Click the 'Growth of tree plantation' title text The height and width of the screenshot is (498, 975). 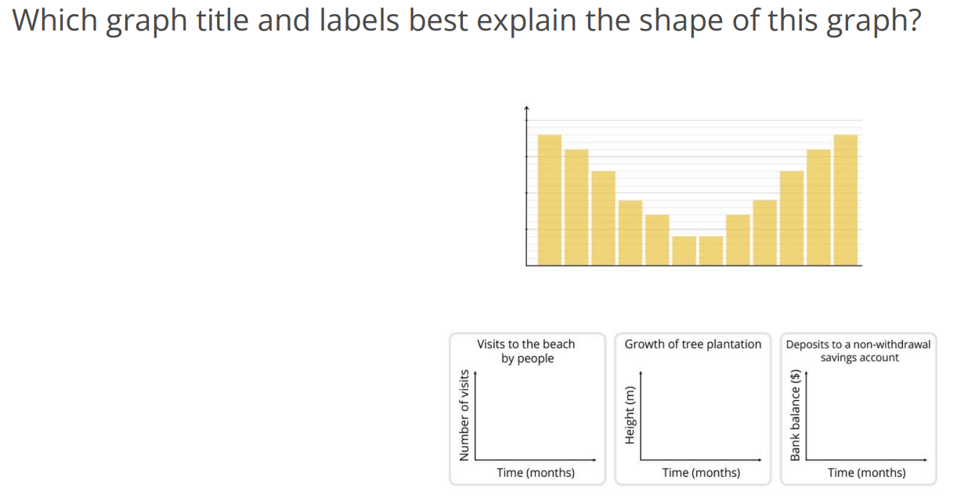point(693,344)
